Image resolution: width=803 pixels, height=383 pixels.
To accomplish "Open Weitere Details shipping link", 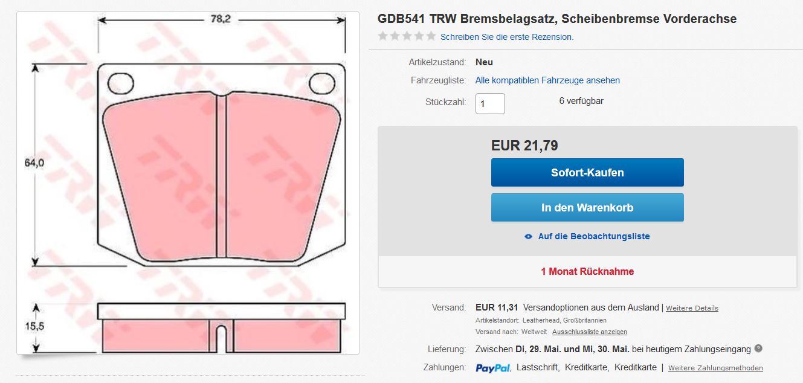I will (692, 308).
